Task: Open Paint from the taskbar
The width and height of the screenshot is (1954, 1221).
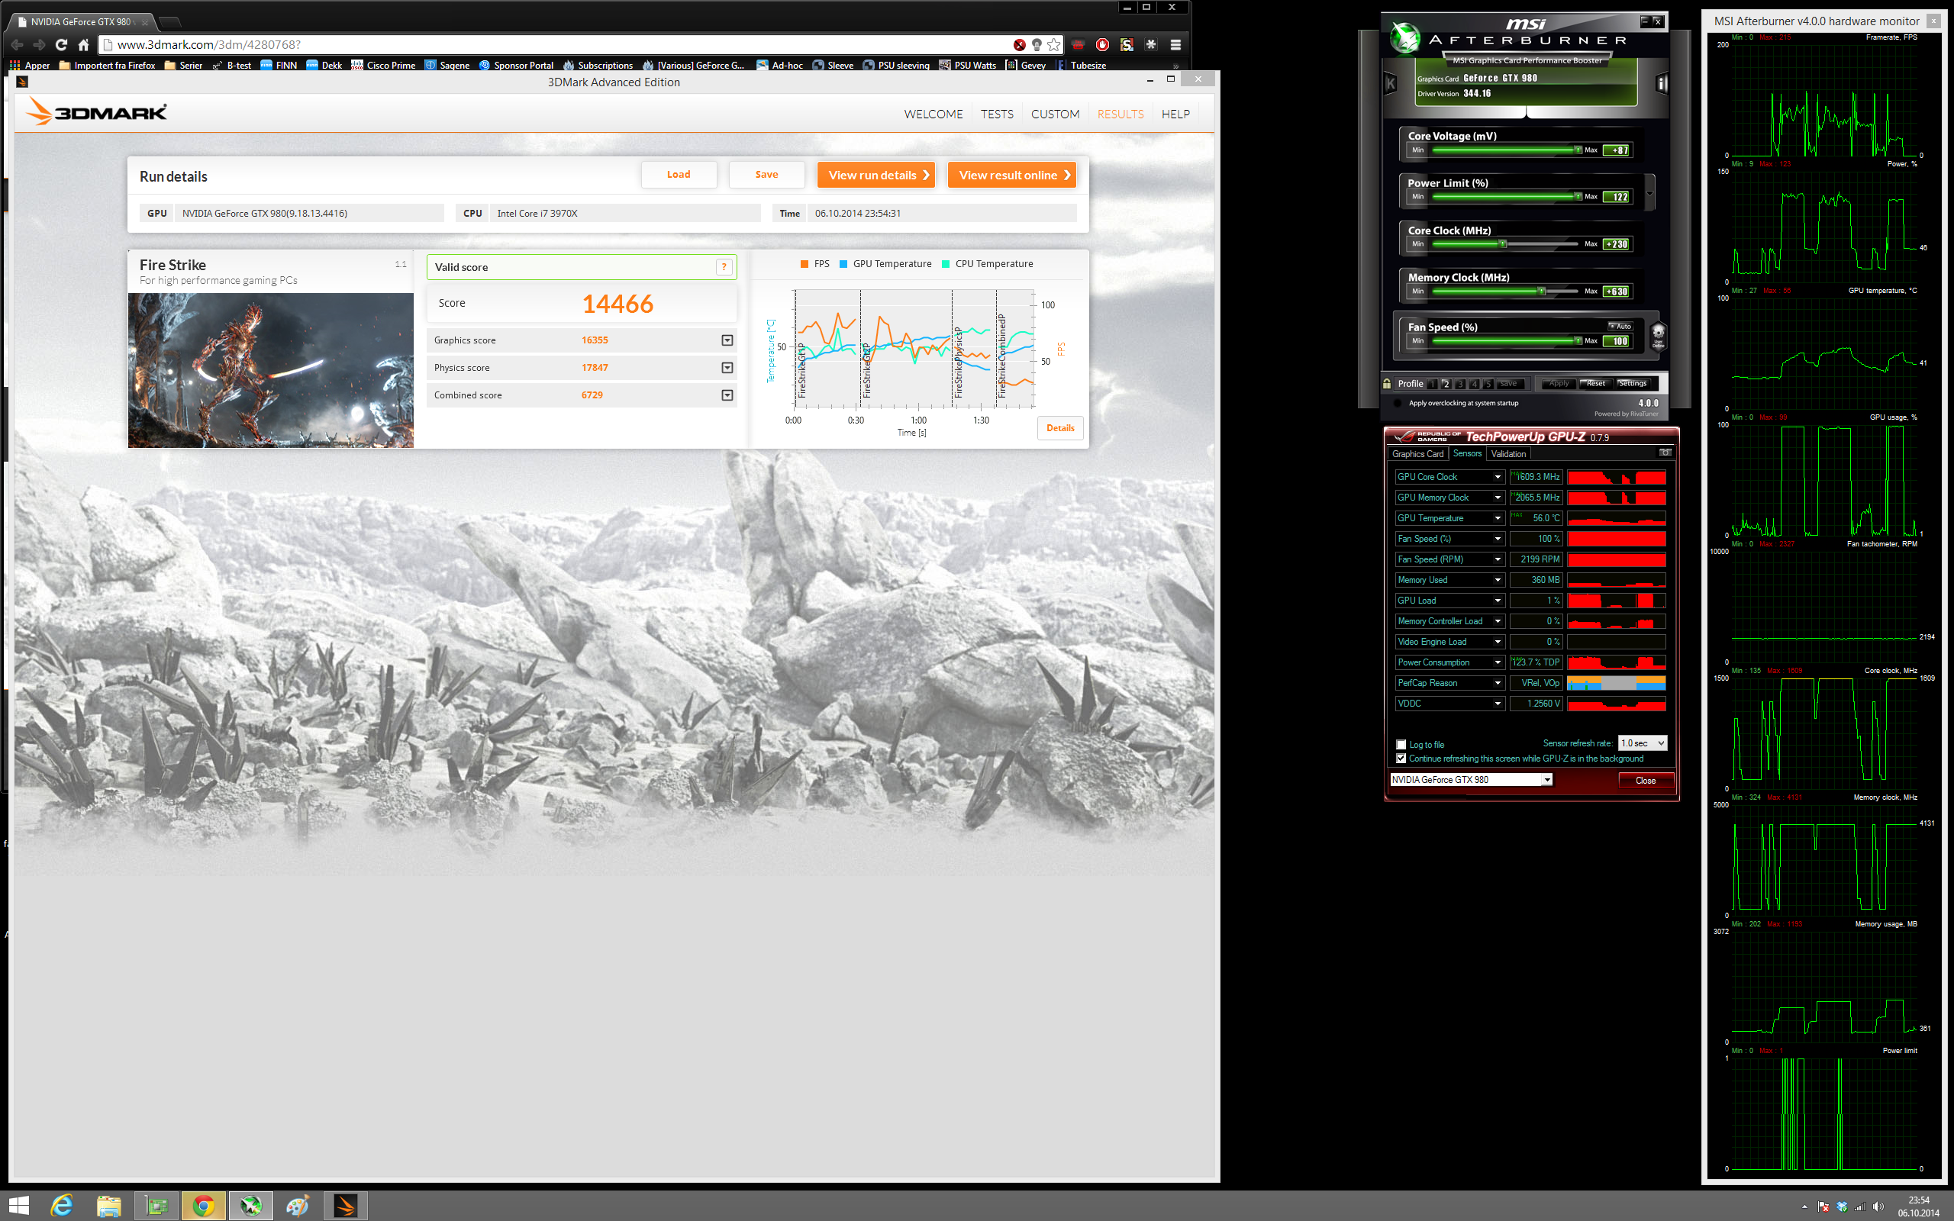Action: [298, 1206]
